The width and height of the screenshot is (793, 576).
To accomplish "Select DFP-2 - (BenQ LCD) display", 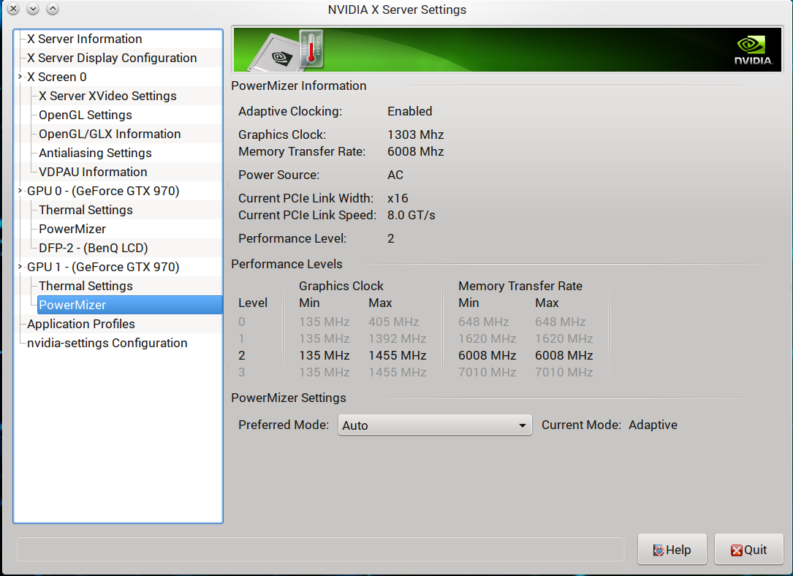I will pyautogui.click(x=94, y=249).
